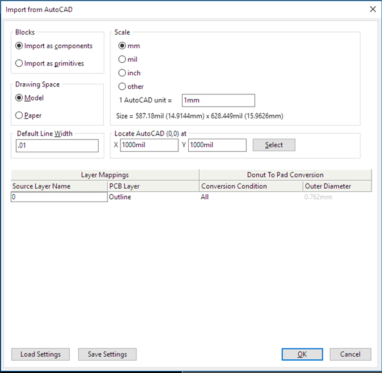Click the Donut To Pad Conversion header

tap(286, 175)
